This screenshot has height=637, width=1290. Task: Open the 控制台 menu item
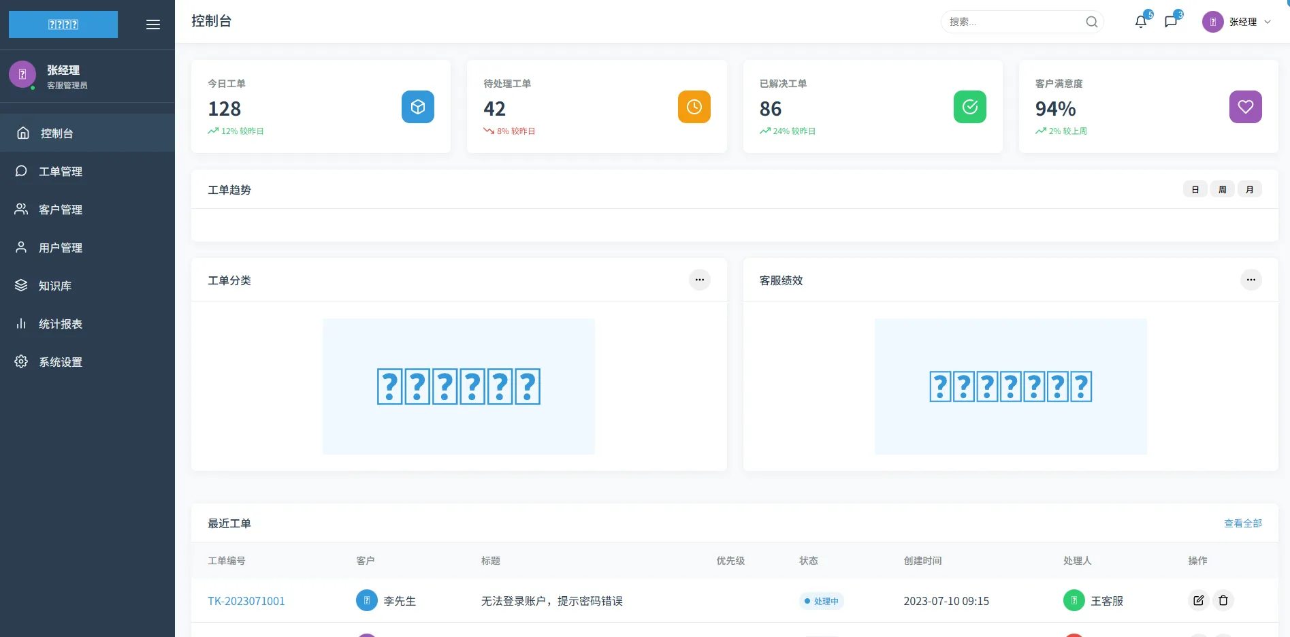point(87,133)
